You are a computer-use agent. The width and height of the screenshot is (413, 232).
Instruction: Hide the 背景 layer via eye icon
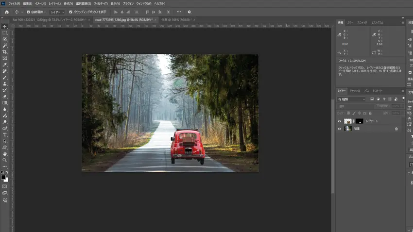pos(339,129)
